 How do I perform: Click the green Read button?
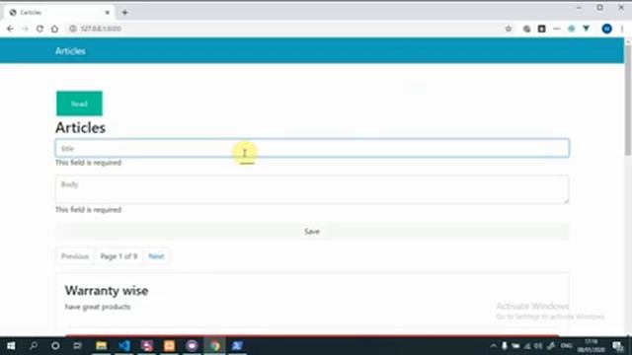coord(79,104)
